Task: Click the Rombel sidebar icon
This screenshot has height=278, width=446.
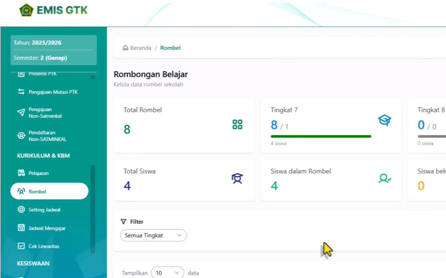Action: pos(21,191)
